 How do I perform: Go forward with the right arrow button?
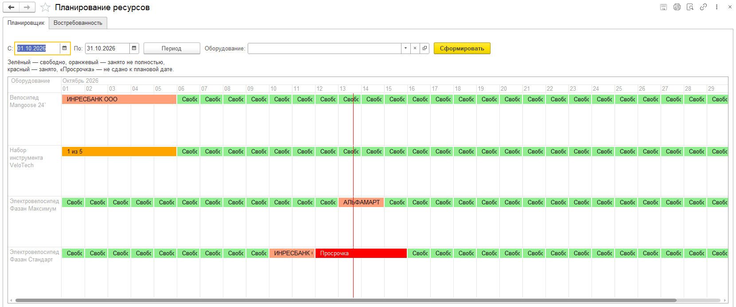[27, 8]
